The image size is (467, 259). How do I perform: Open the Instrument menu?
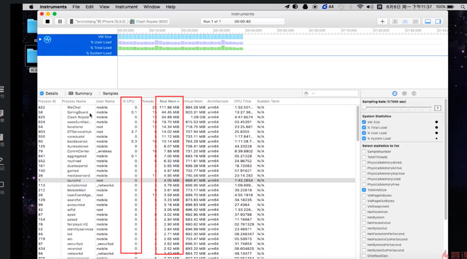pos(126,7)
